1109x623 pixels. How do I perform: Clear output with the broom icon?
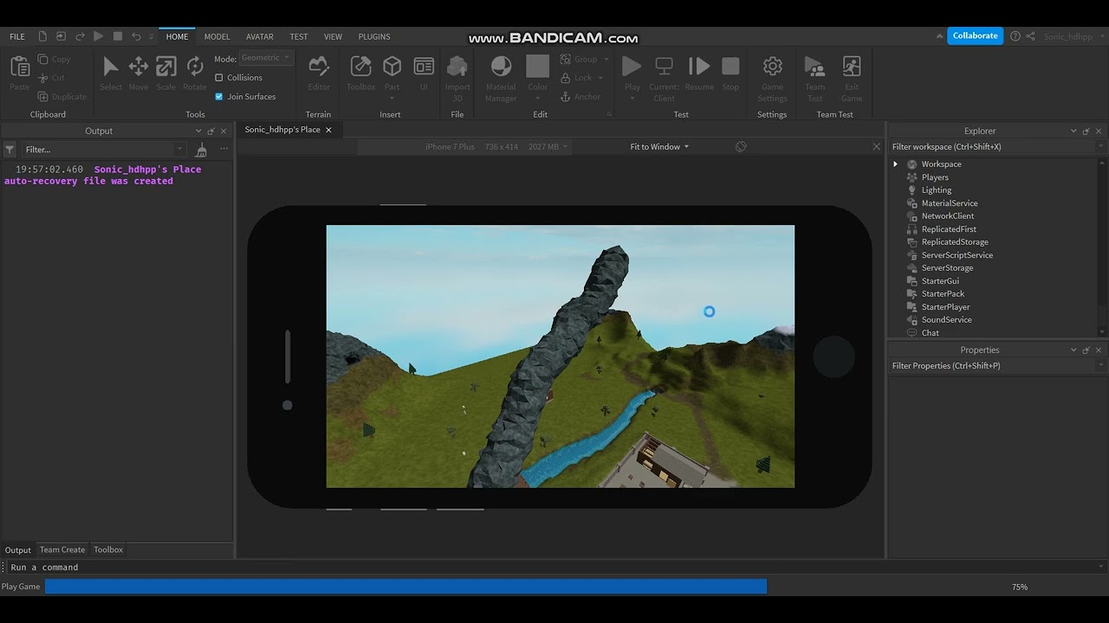[x=201, y=150]
